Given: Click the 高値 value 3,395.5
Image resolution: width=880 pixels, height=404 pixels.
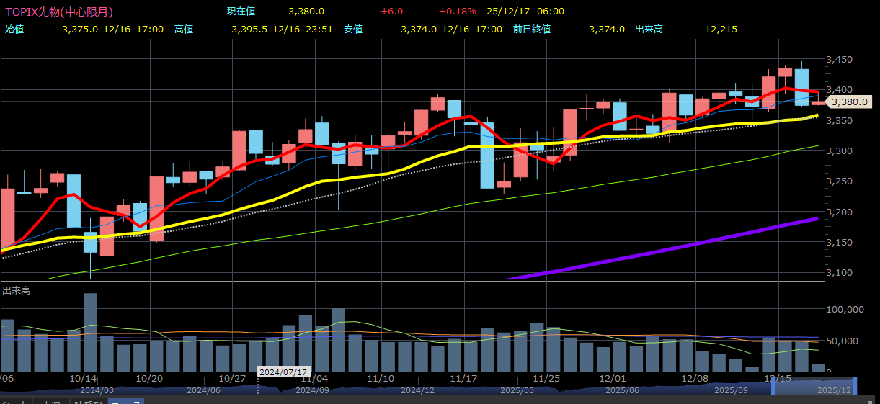Looking at the screenshot, I should pos(249,30).
